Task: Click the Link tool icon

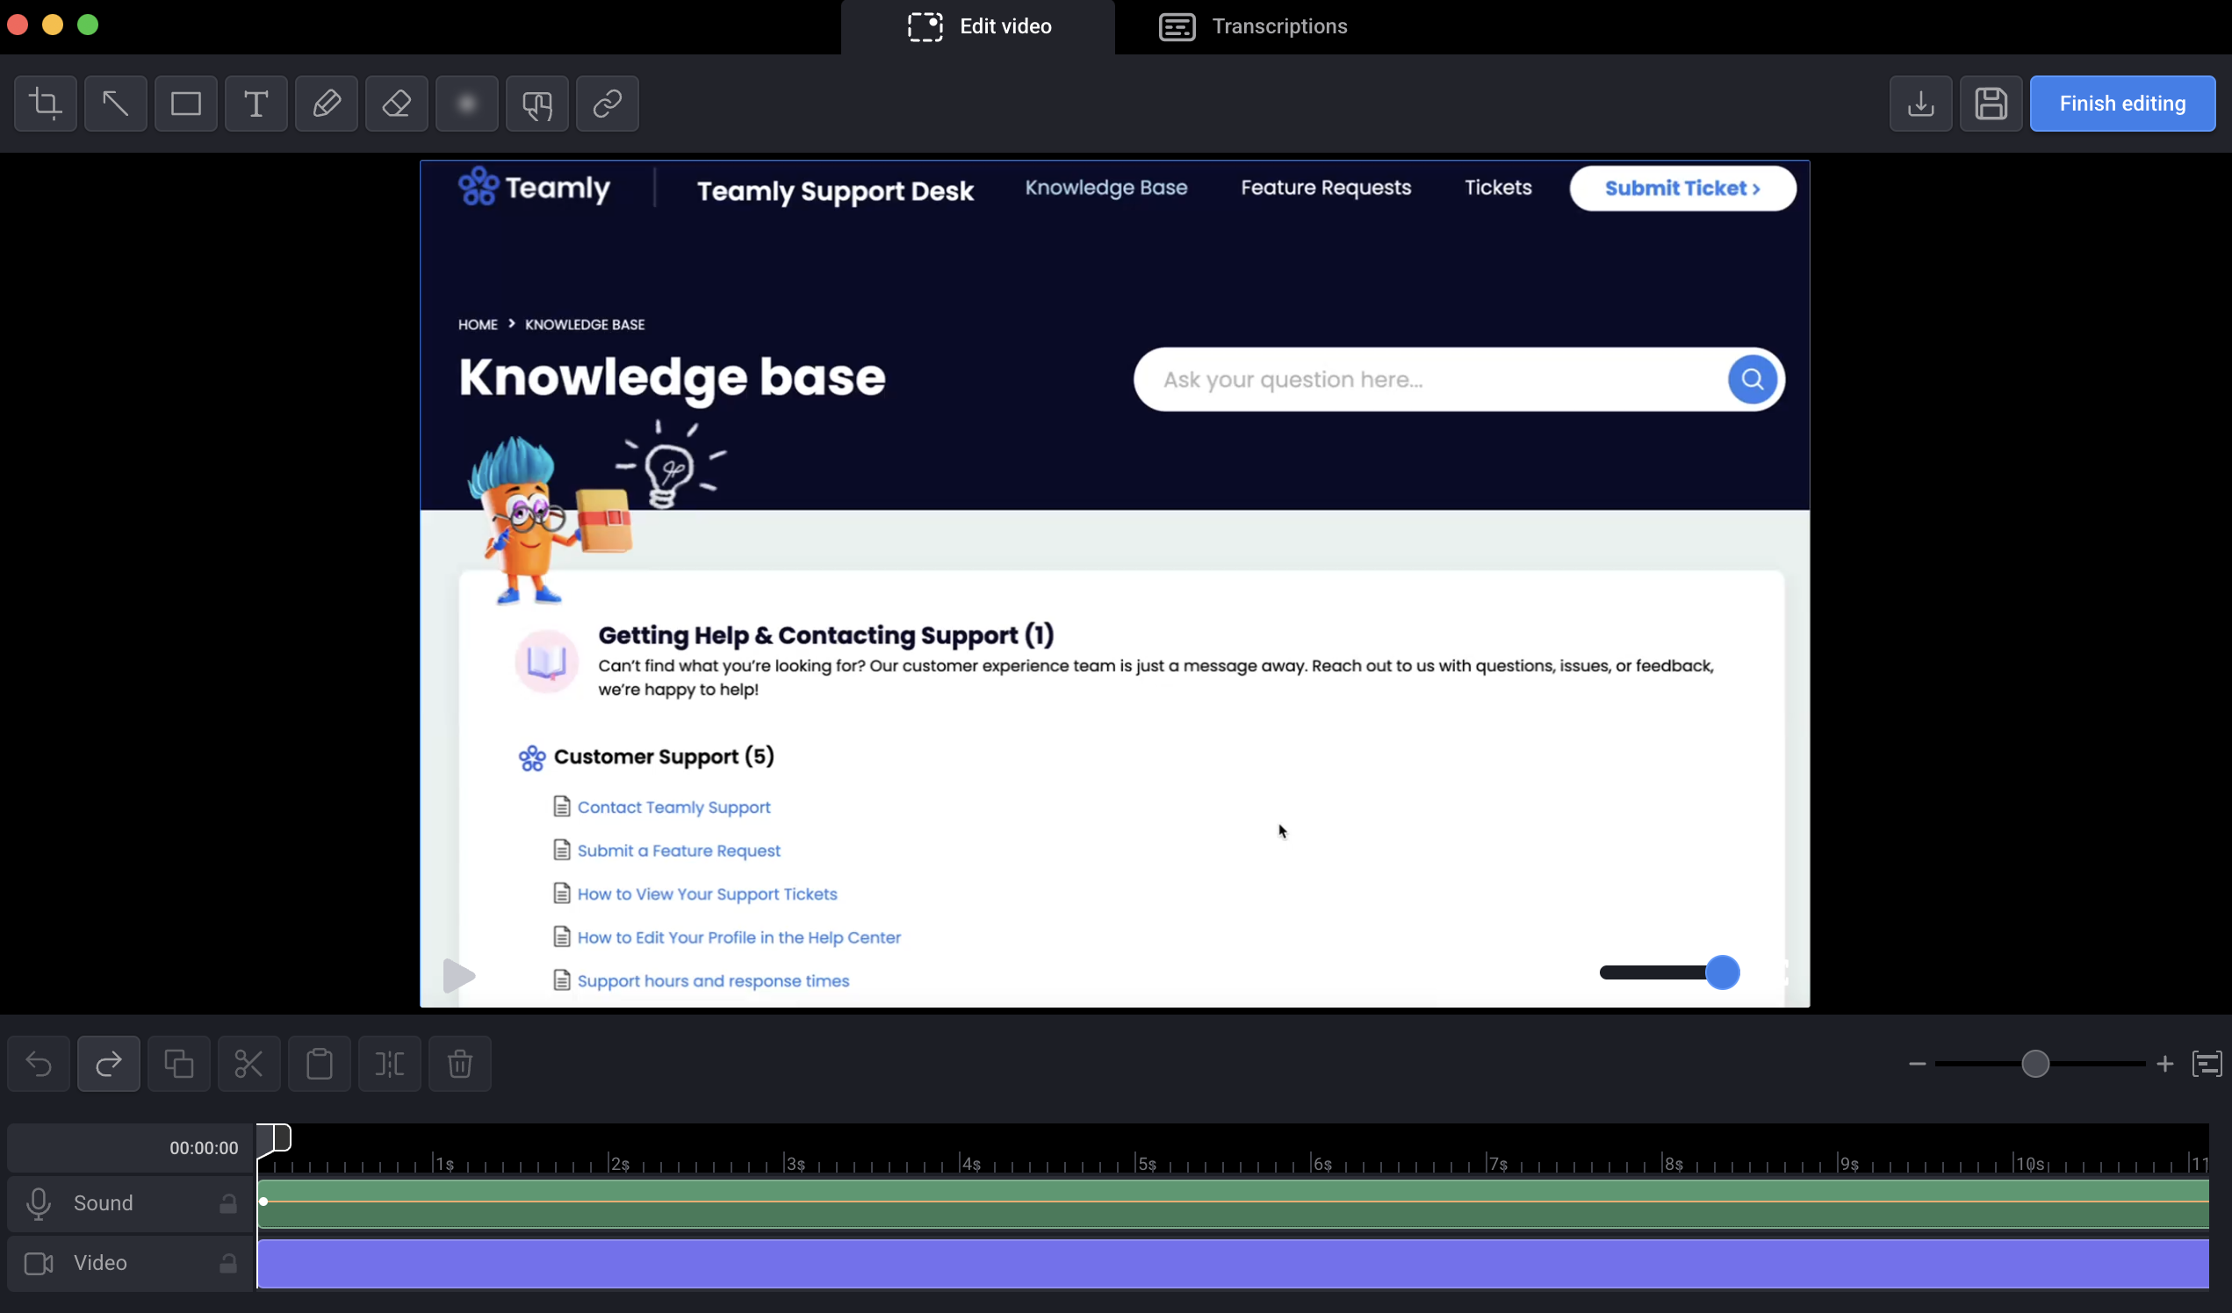Action: [x=607, y=104]
